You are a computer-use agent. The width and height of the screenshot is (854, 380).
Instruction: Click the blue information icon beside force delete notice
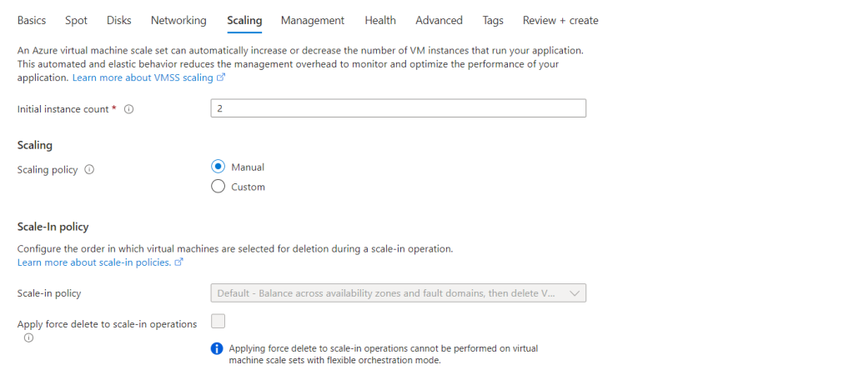tap(217, 349)
